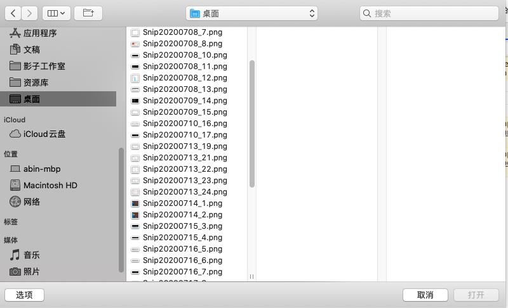This screenshot has height=308, width=508.
Task: Click thumbnail icon of Snip20200714_2.png
Action: click(x=135, y=215)
